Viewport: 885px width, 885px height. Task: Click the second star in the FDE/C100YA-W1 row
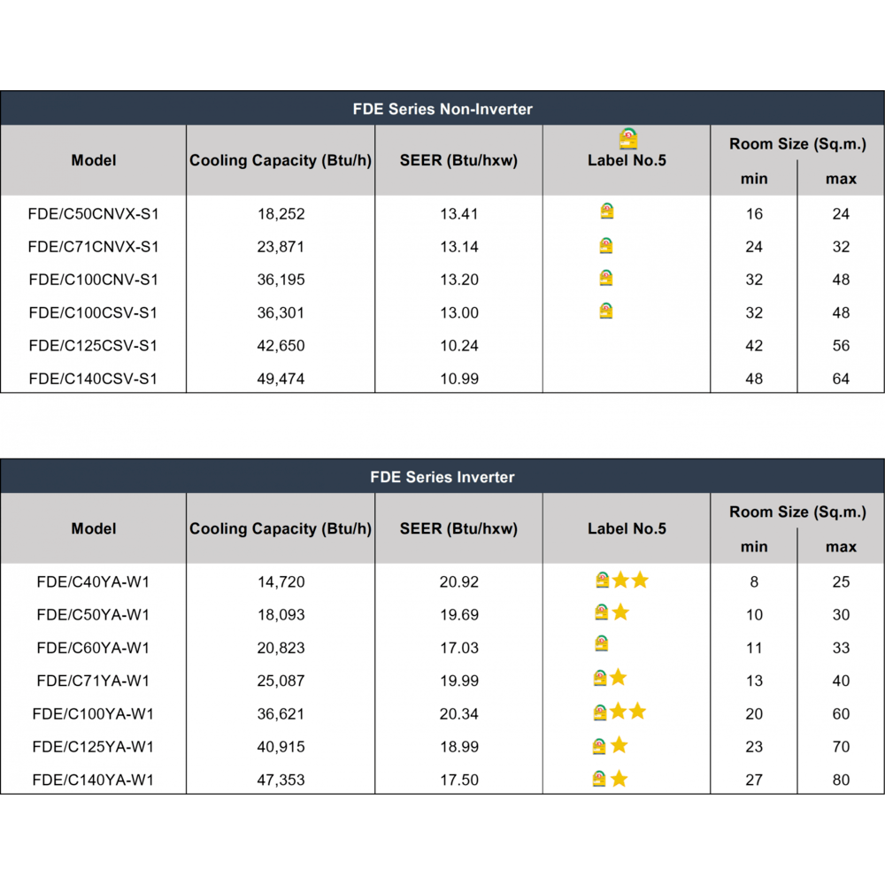pyautogui.click(x=637, y=712)
